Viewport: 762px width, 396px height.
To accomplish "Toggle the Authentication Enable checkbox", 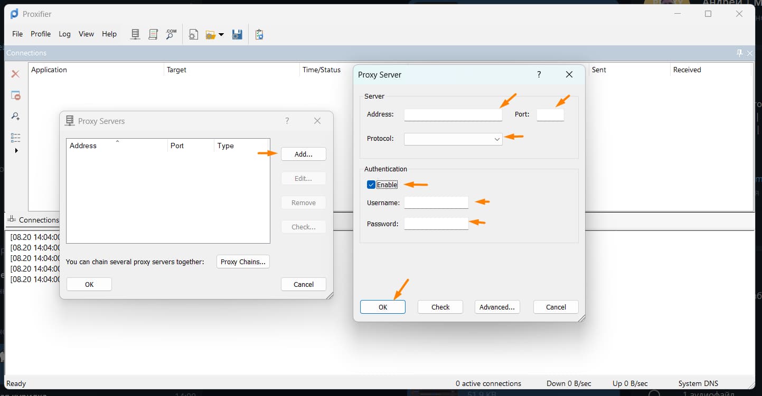I will (x=371, y=185).
